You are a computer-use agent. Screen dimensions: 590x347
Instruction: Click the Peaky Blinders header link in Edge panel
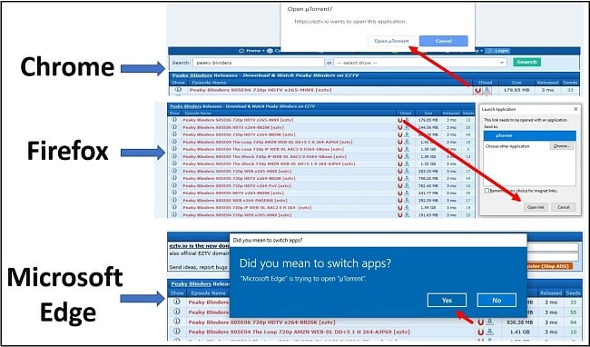tap(192, 283)
